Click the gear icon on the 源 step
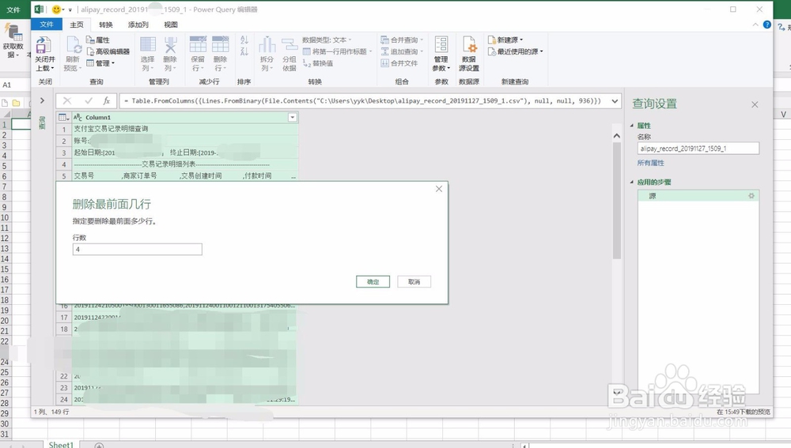This screenshot has width=791, height=448. click(x=751, y=196)
